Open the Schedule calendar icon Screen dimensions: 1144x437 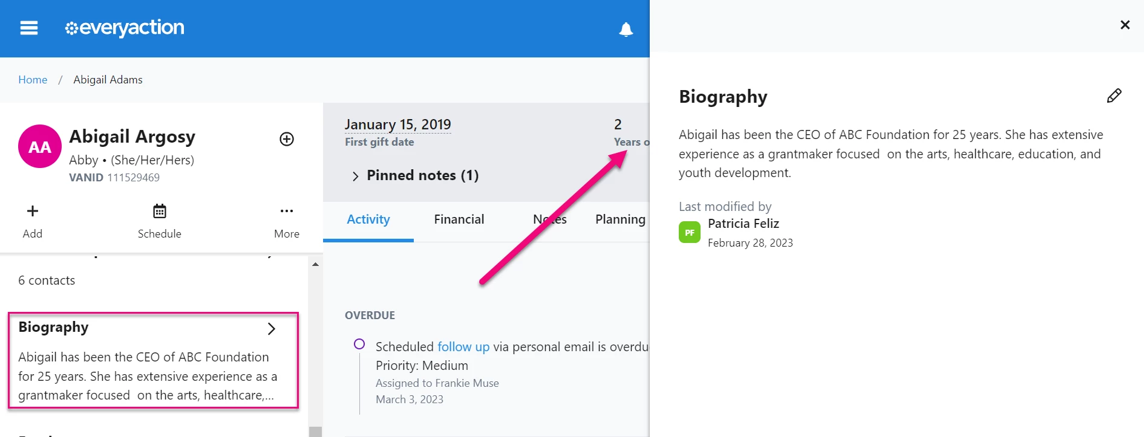(x=159, y=220)
